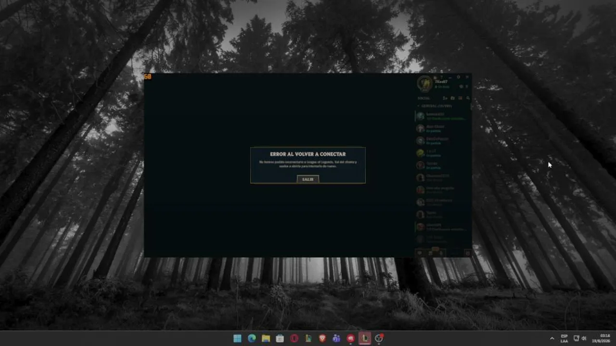This screenshot has width=616, height=346.
Task: Click DestinPlacer's avatar icon
Action: tap(420, 141)
